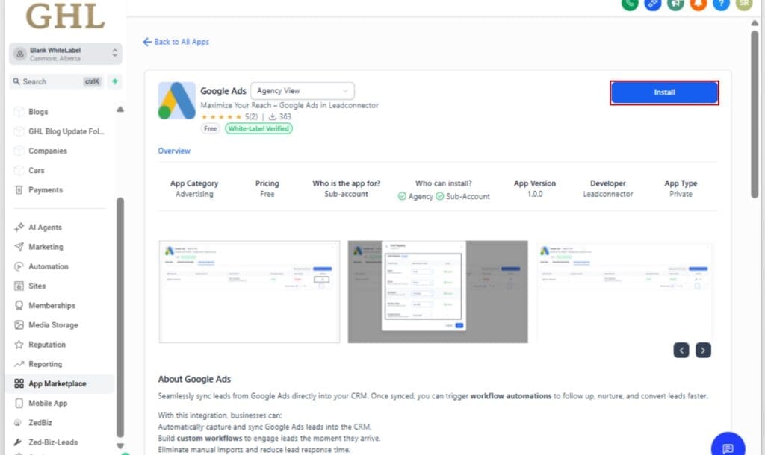Click the Mobile App phone icon
The image size is (765, 455).
(x=19, y=403)
